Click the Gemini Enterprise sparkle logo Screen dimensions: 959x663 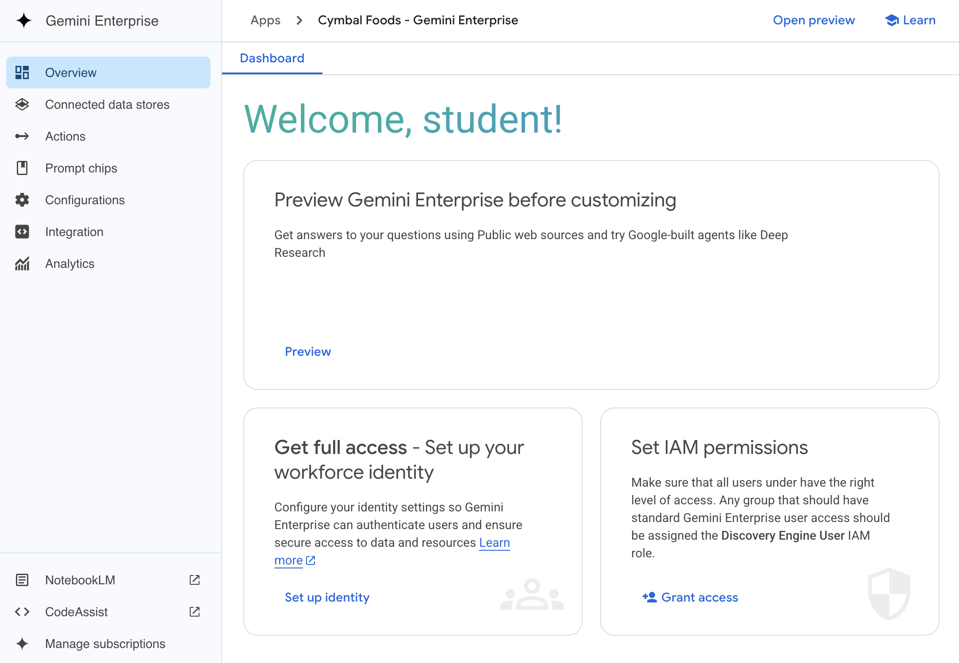pyautogui.click(x=24, y=20)
